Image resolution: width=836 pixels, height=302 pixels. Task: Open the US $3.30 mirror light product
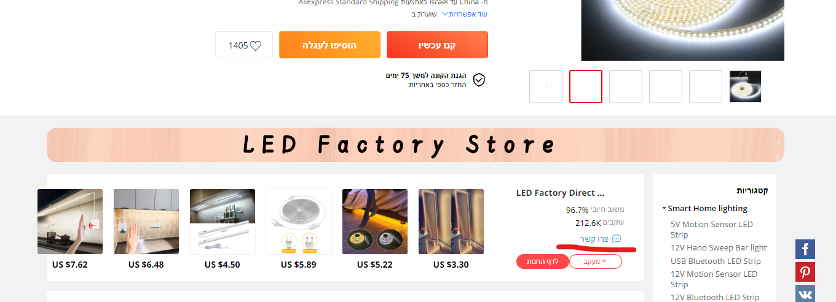tap(451, 230)
